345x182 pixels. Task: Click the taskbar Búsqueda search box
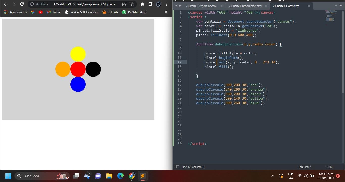click(42, 176)
